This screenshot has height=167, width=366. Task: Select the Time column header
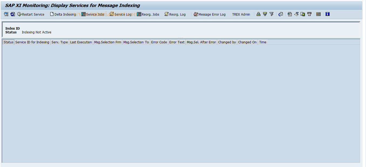(x=263, y=42)
